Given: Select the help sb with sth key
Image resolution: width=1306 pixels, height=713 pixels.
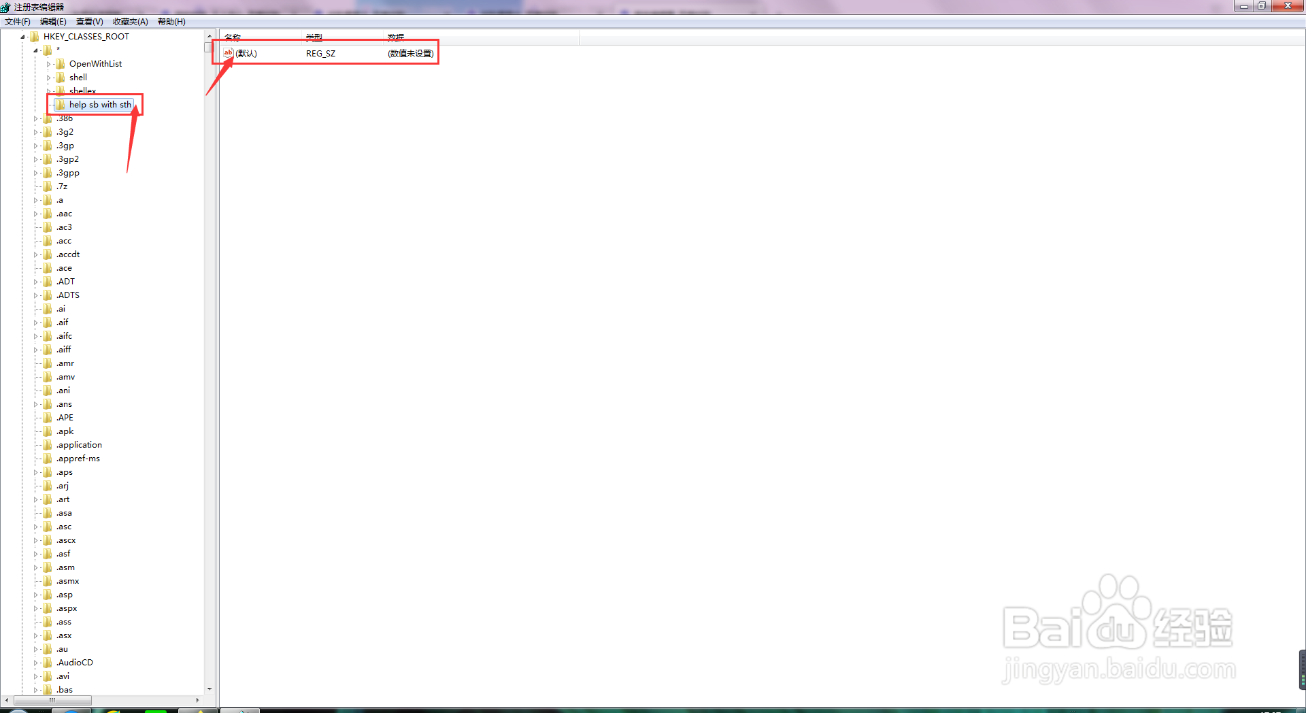Looking at the screenshot, I should [x=100, y=105].
